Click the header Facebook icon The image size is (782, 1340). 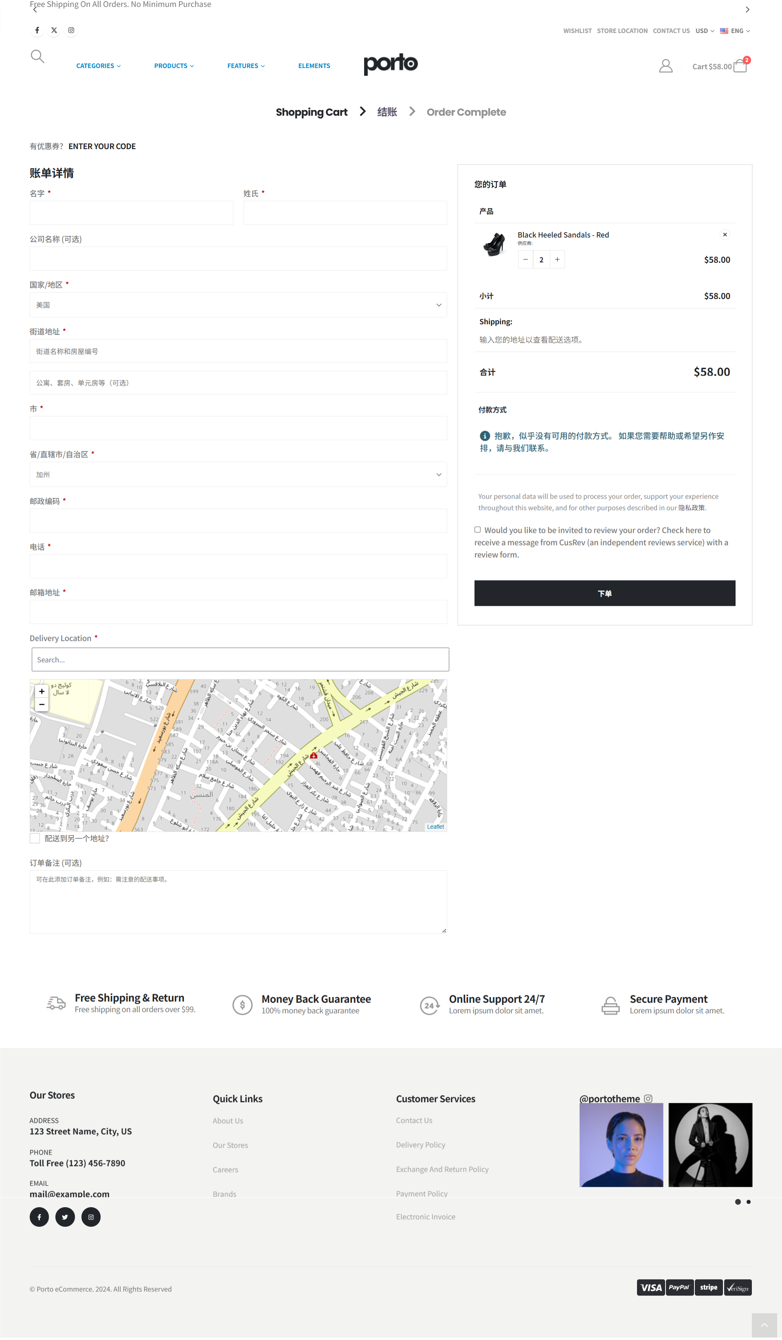[x=37, y=30]
